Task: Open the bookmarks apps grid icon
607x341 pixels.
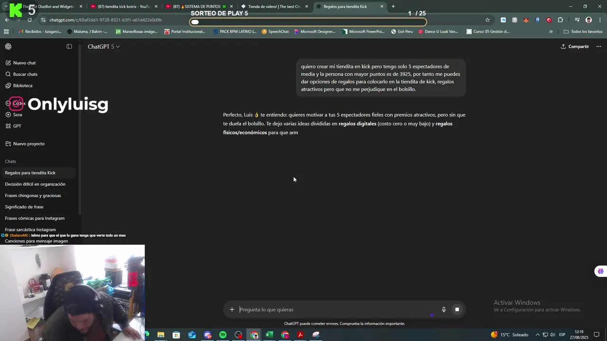Action: (6, 32)
